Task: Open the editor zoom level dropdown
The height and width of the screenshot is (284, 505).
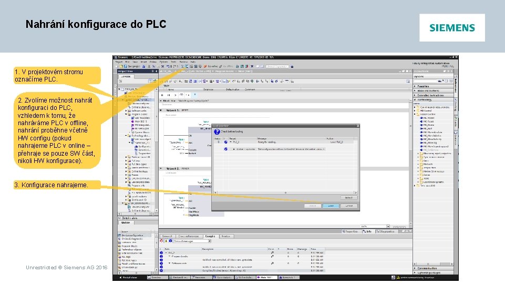Action: tap(388, 227)
